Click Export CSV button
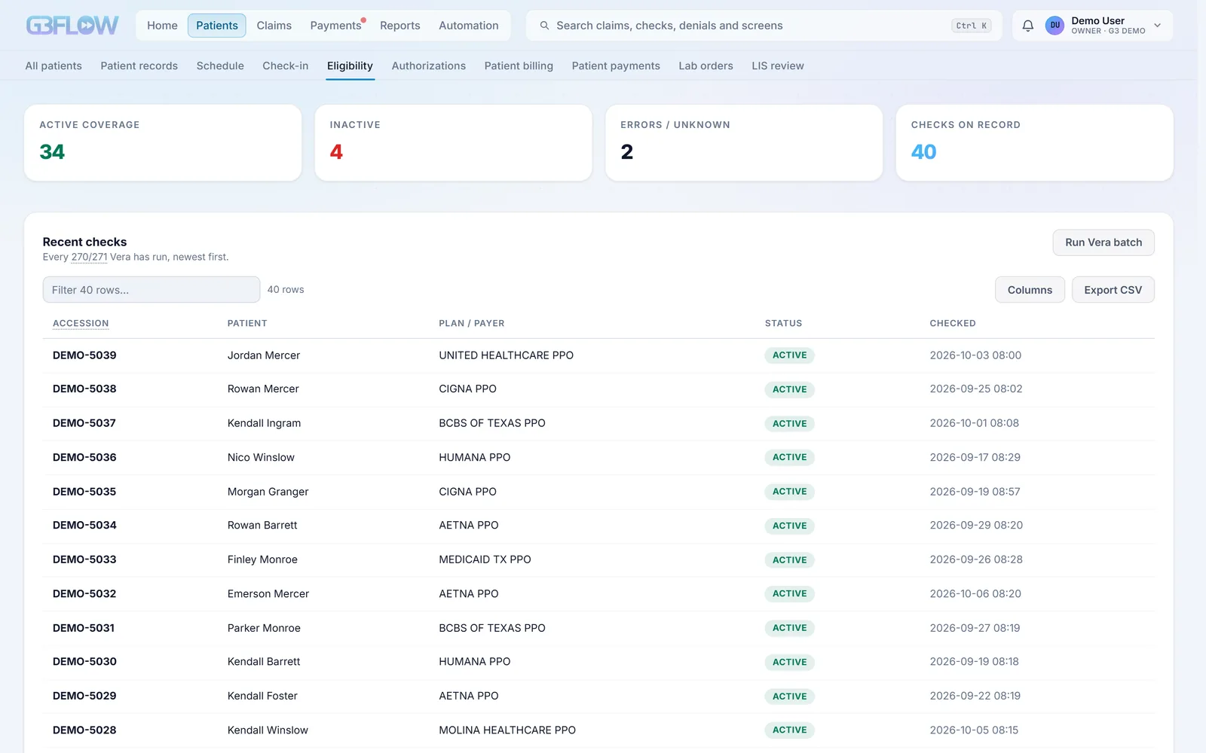This screenshot has height=753, width=1206. point(1113,290)
